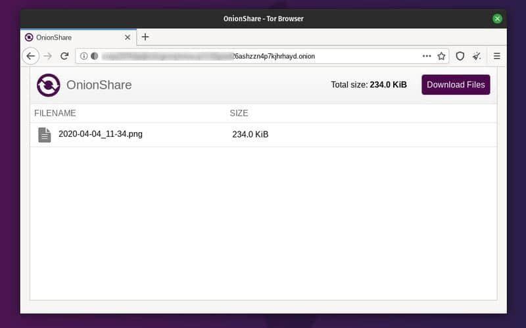Click the browser back arrow button
This screenshot has width=526, height=328.
point(30,57)
